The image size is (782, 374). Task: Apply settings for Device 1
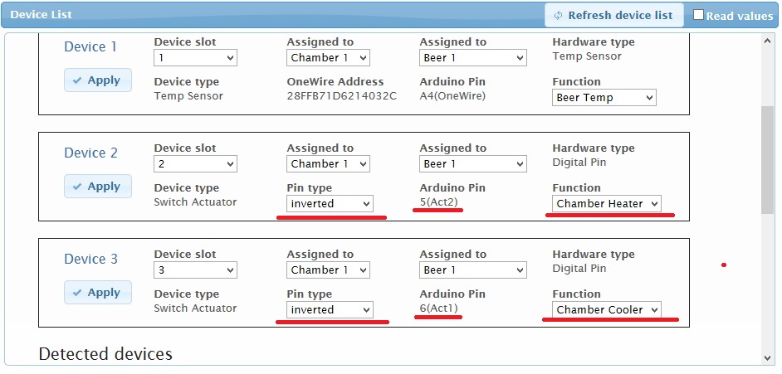(x=97, y=80)
